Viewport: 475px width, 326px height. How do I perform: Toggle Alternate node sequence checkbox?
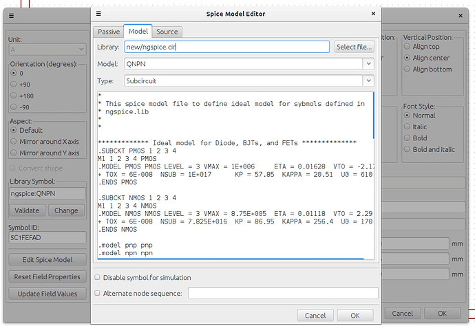click(x=97, y=293)
